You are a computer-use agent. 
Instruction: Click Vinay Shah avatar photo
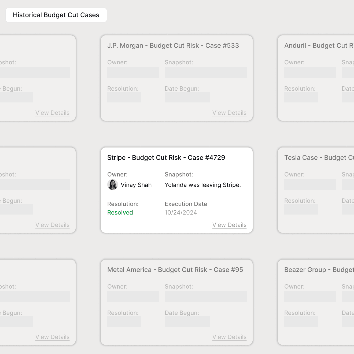113,185
